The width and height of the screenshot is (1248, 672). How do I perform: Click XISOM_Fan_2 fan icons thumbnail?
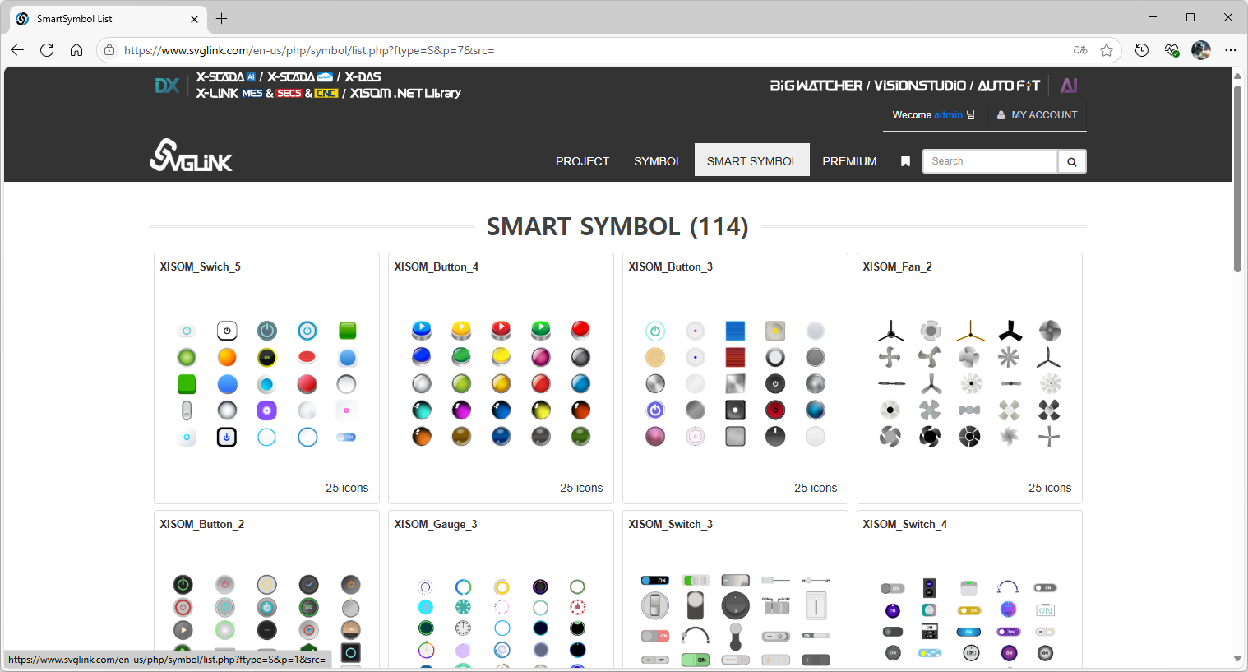tap(969, 383)
